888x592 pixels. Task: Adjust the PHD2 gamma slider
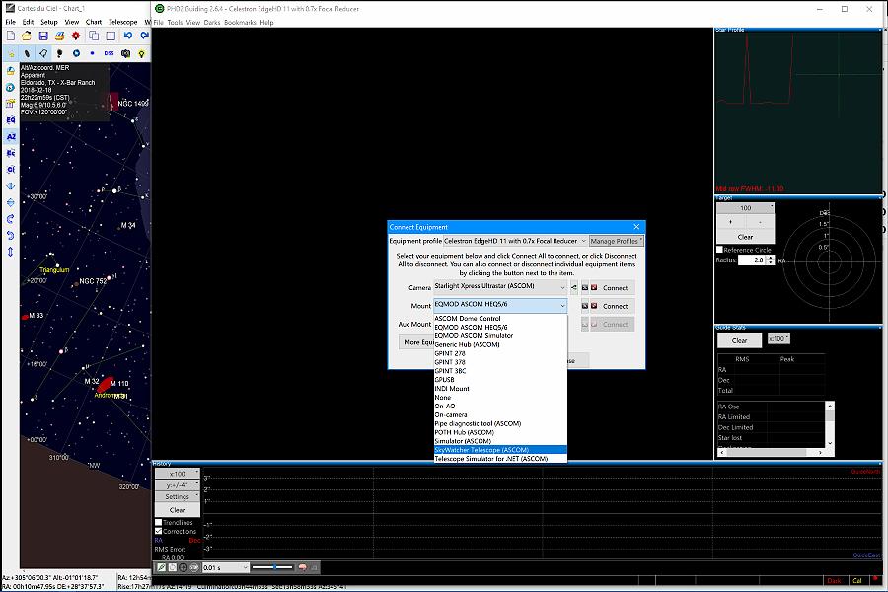coord(272,567)
